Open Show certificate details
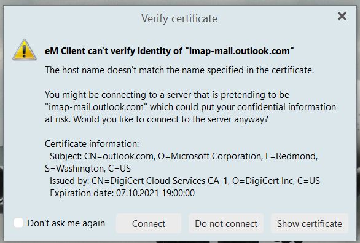The width and height of the screenshot is (360, 243). [310, 223]
